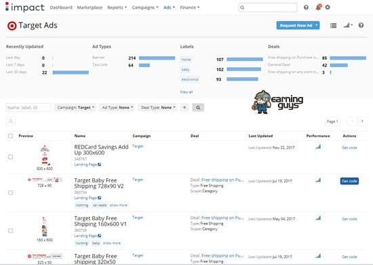
Task: Click help question mark beside search box
Action: pos(306,7)
